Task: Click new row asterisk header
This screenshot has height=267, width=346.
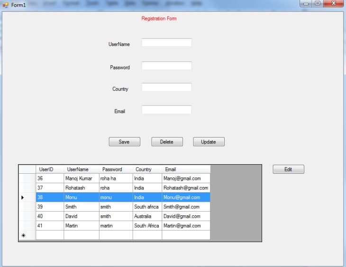Action: tap(27, 235)
